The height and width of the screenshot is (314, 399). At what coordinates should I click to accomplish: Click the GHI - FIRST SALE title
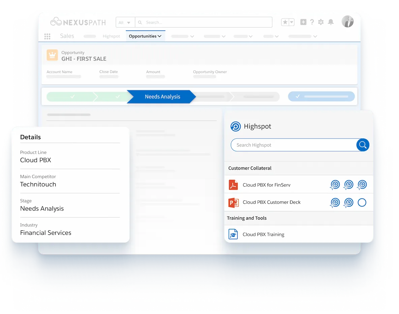click(84, 59)
